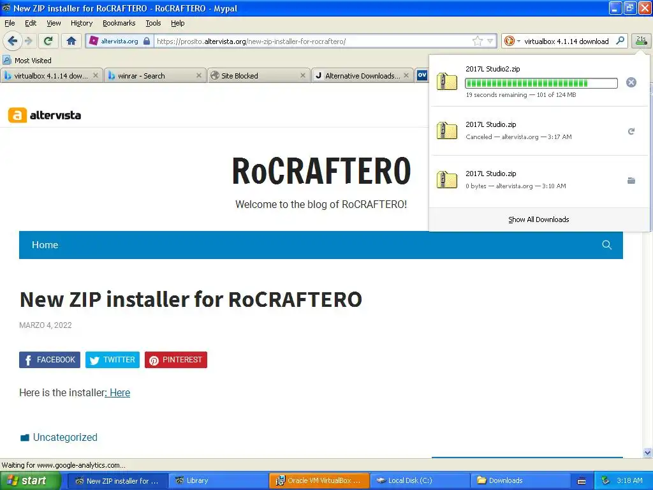Open the browser home page
The width and height of the screenshot is (653, 490).
tap(71, 41)
